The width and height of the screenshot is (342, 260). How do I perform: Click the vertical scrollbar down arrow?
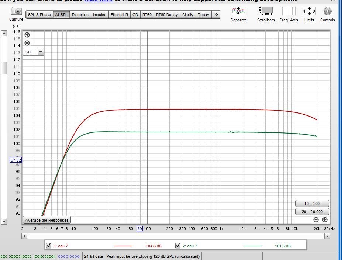point(4,222)
